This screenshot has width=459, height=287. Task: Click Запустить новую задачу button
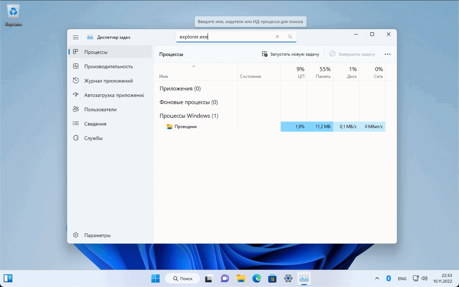pos(290,54)
